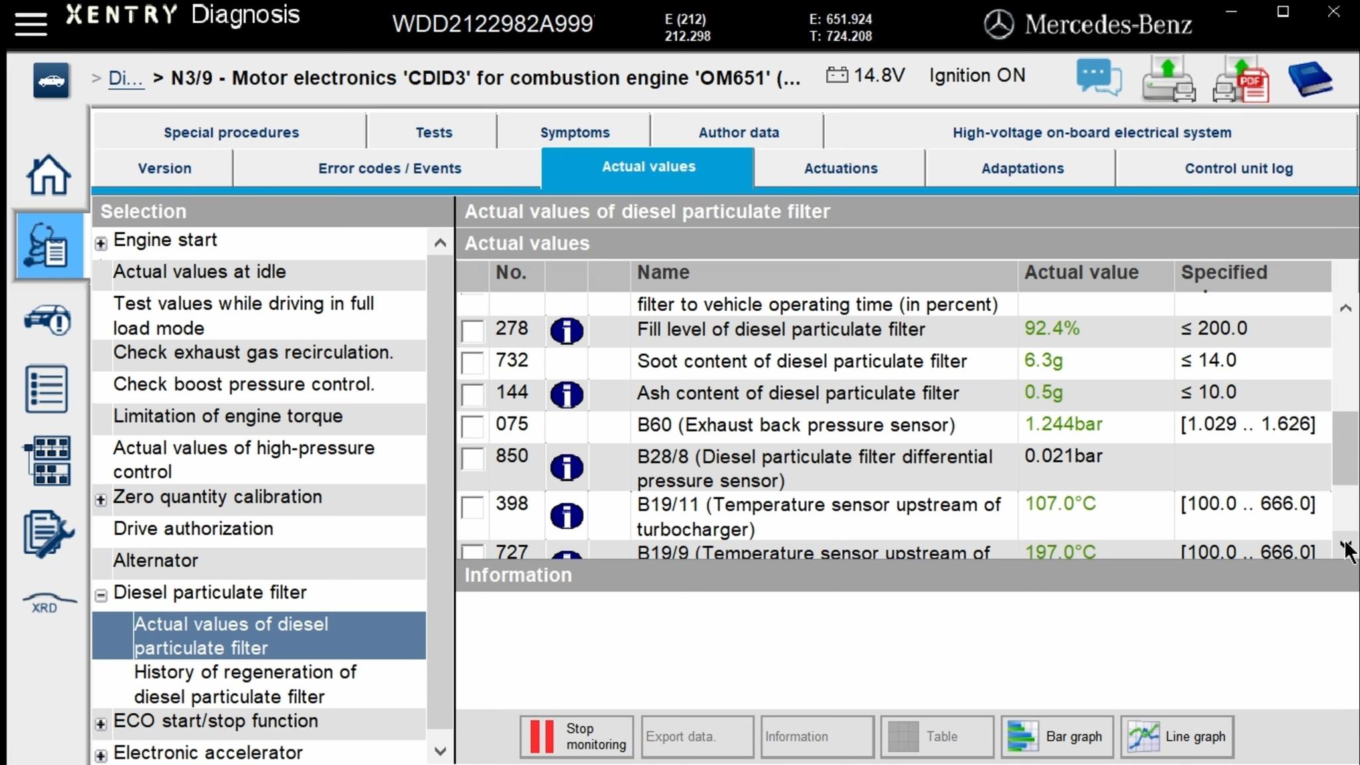This screenshot has height=765, width=1360.
Task: Show info for Ash content row 144
Action: click(x=566, y=394)
